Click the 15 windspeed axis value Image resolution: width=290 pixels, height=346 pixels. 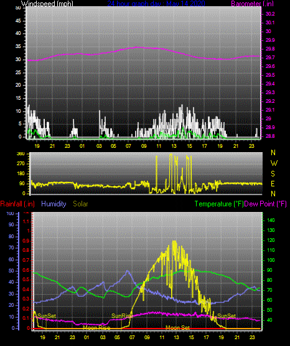(x=18, y=99)
